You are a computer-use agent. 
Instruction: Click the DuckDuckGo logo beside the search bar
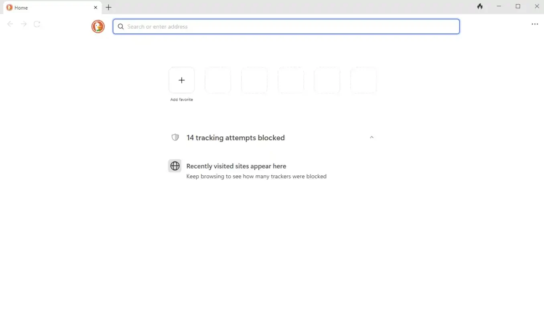coord(98,26)
